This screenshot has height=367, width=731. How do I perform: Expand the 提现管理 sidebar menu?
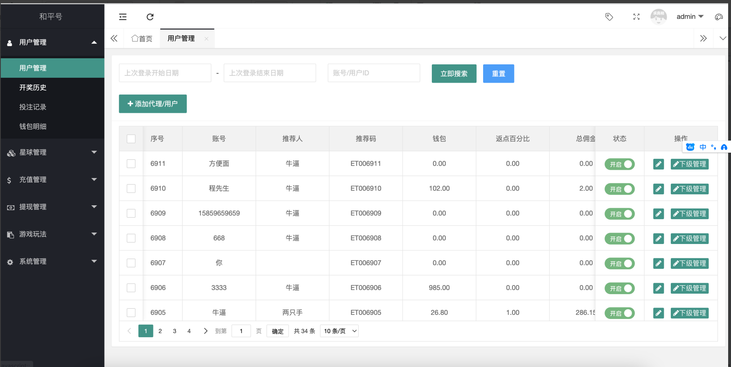[x=94, y=207]
